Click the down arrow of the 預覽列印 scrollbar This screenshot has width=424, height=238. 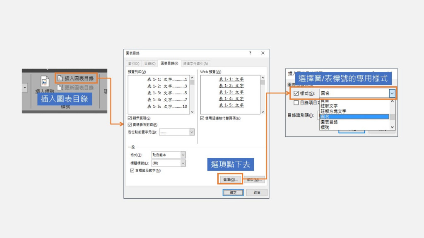coord(192,112)
